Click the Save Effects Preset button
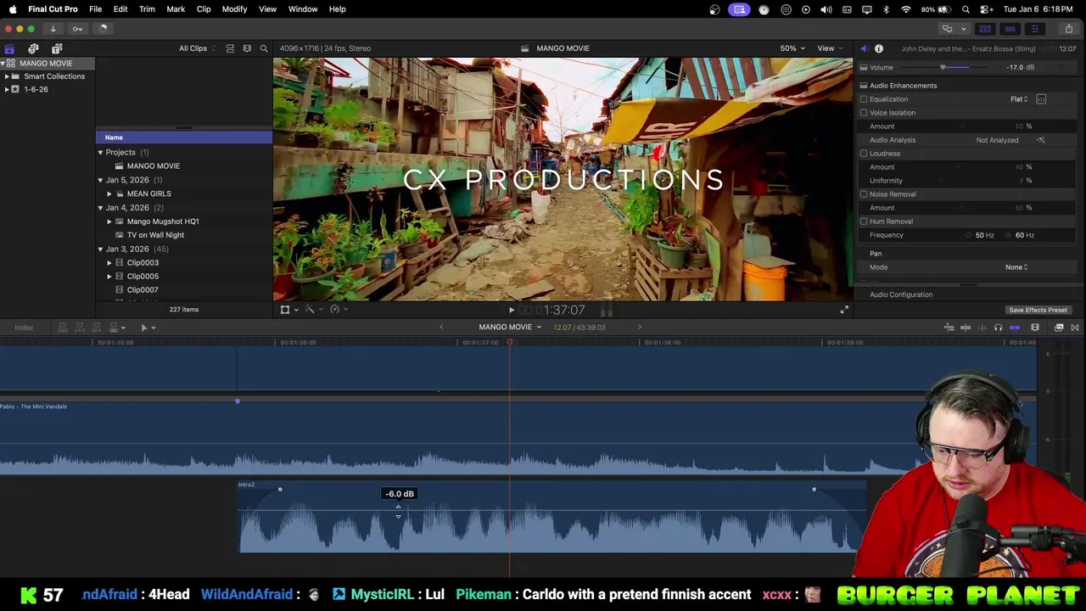 (x=1038, y=310)
